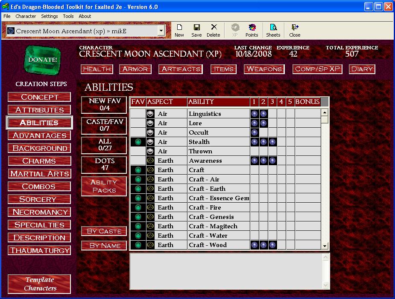Set Stealth rating to dot 3
395x299 pixels.
coord(272,142)
